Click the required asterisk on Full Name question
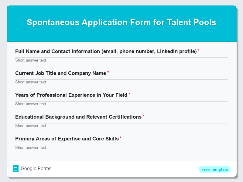The height and width of the screenshot is (182, 243). coord(199,50)
